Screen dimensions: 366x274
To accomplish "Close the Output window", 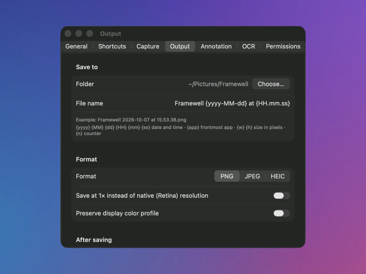I will pos(68,33).
